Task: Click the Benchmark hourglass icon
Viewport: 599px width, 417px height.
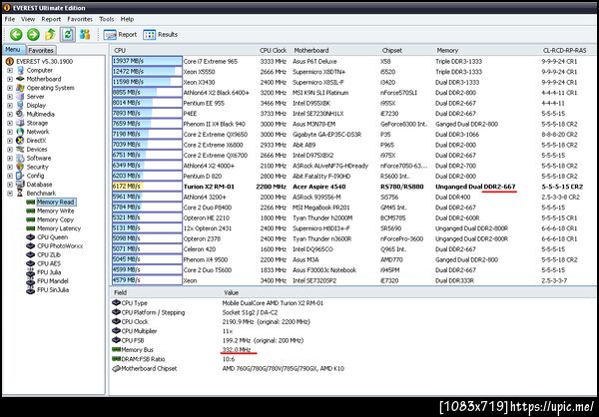Action: click(x=20, y=194)
